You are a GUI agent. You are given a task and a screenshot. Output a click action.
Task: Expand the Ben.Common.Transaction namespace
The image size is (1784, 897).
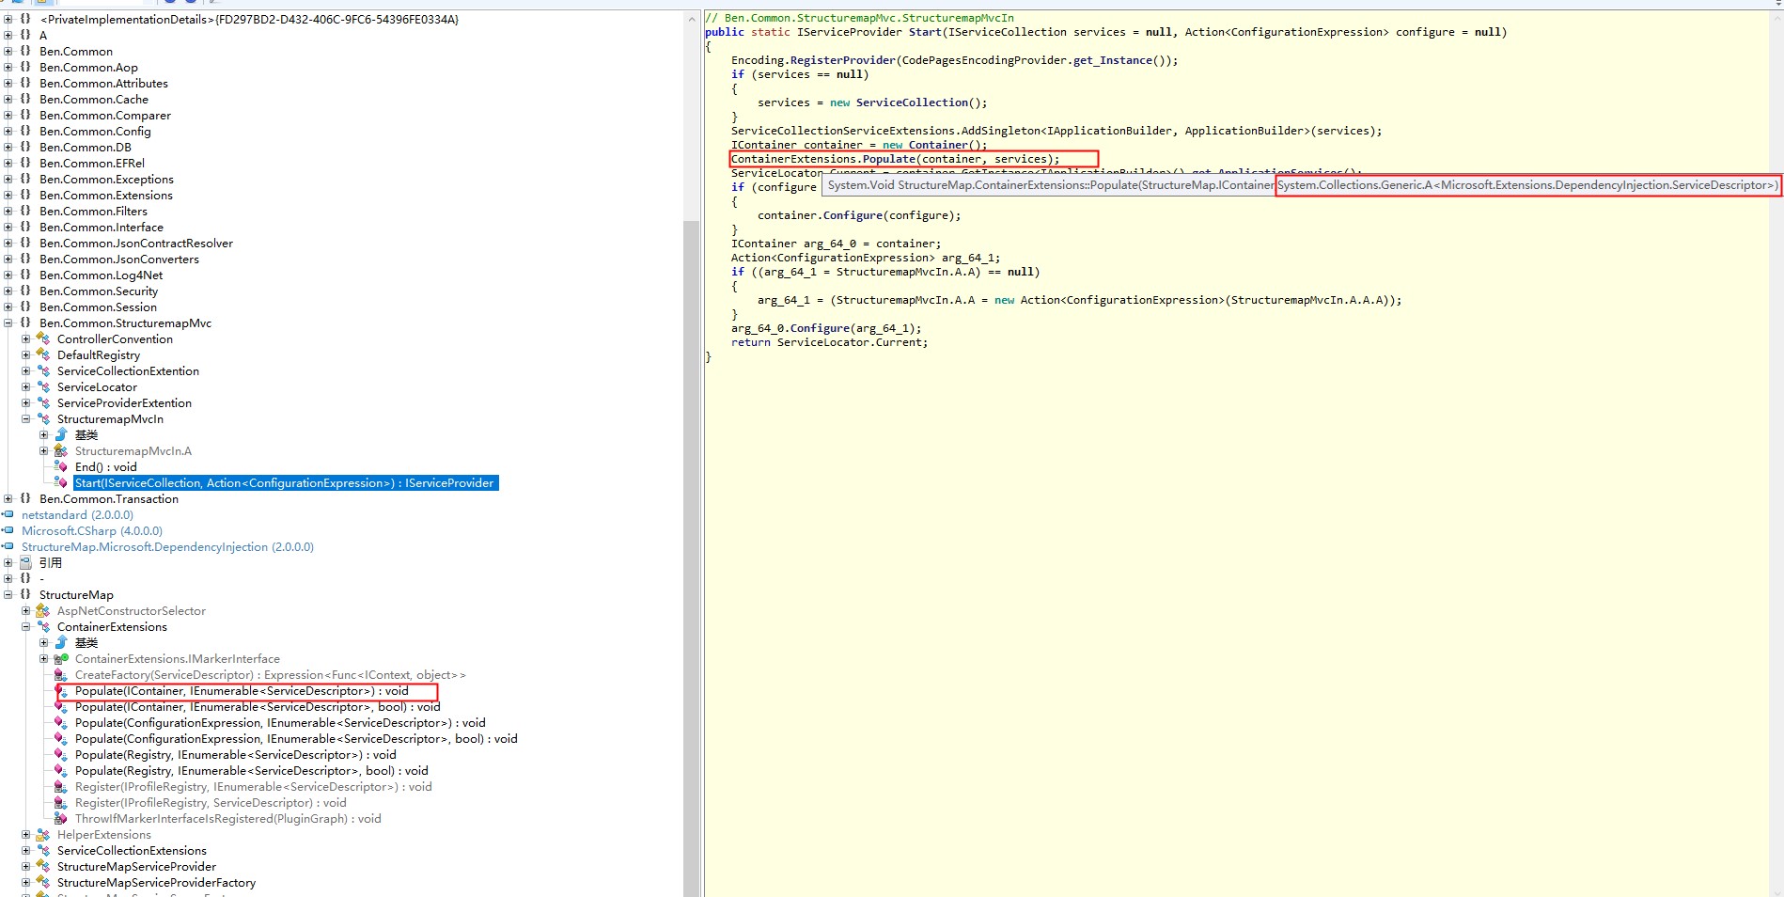coord(8,498)
